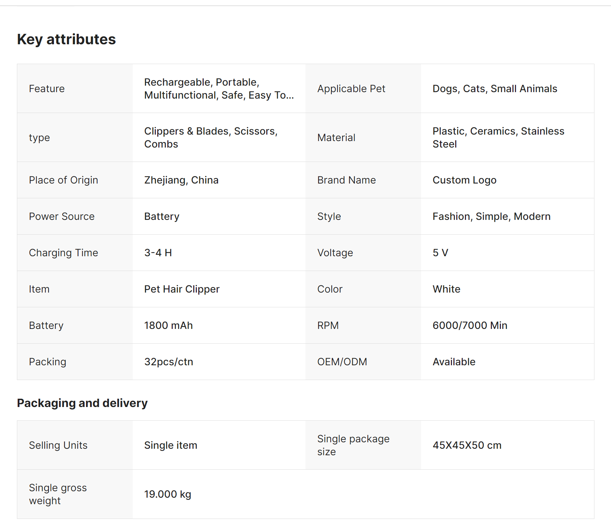
Task: Click the truncated Feature value text
Action: 219,89
